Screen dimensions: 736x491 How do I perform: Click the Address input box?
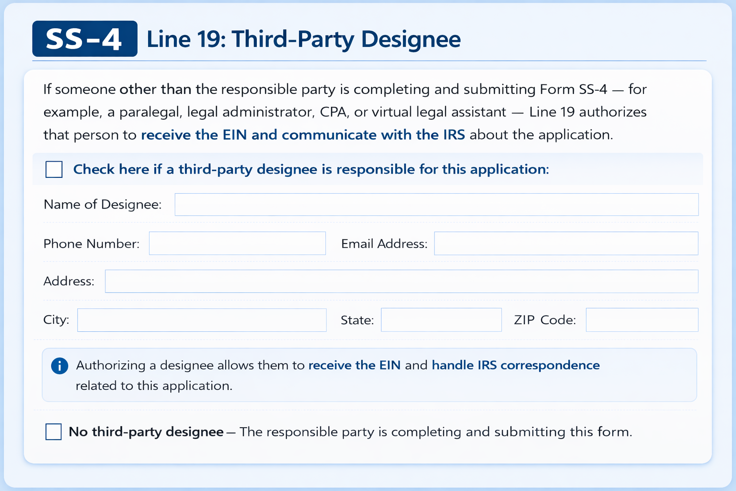[402, 281]
